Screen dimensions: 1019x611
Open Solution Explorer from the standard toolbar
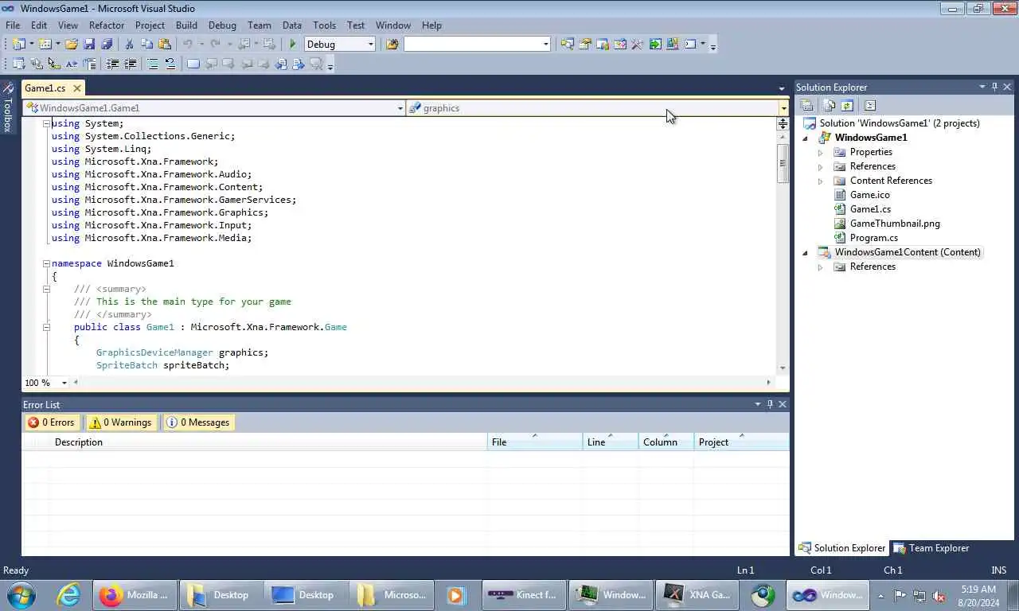coord(567,45)
